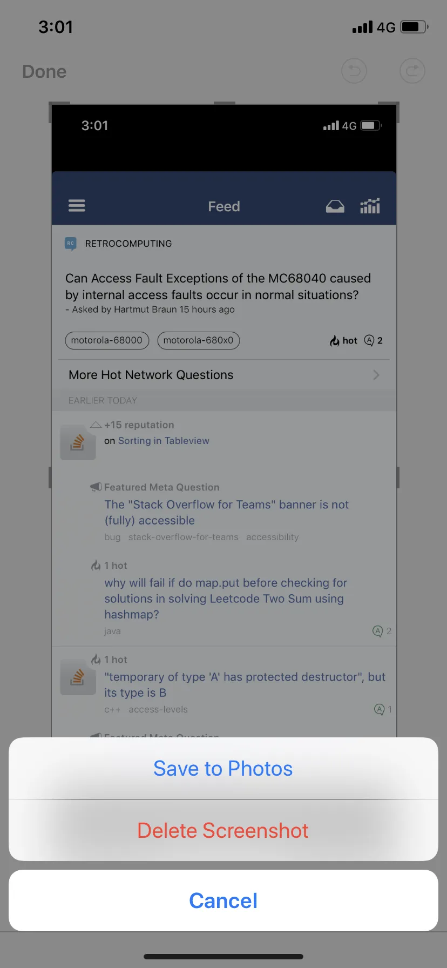The height and width of the screenshot is (968, 447).
Task: Open the hamburger menu in Feed
Action: 77,206
